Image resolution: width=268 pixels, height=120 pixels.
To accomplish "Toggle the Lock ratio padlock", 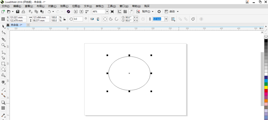I will pyautogui.click(x=64, y=19).
